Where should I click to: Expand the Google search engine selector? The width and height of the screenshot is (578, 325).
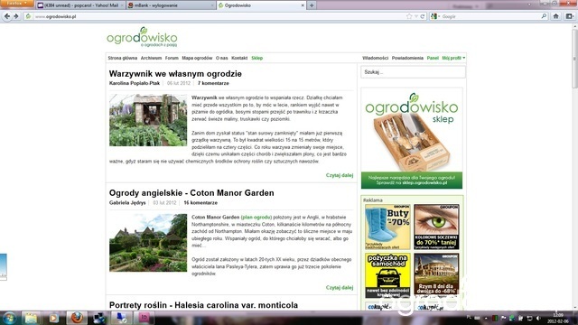pos(435,16)
